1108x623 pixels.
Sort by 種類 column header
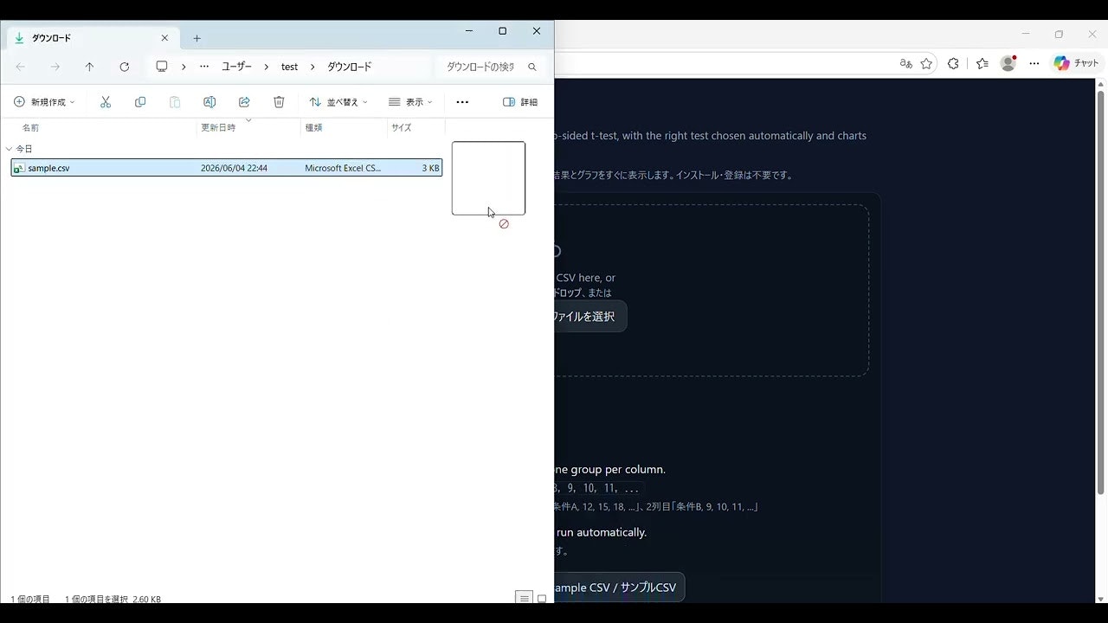pyautogui.click(x=313, y=127)
